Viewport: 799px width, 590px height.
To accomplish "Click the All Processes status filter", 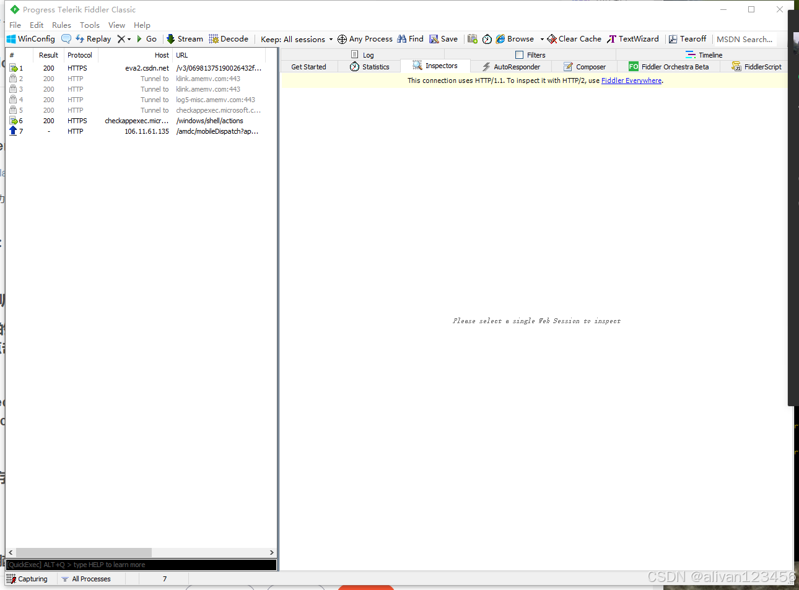I will coord(86,579).
